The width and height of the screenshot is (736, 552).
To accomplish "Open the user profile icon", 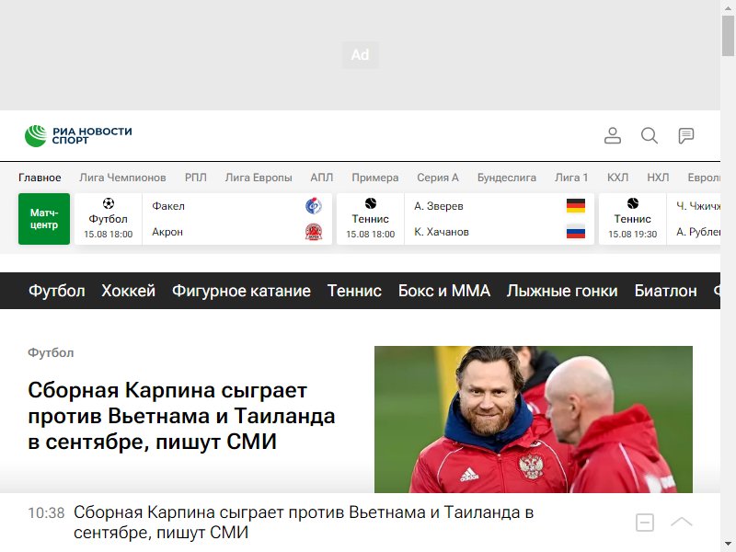I will click(612, 135).
